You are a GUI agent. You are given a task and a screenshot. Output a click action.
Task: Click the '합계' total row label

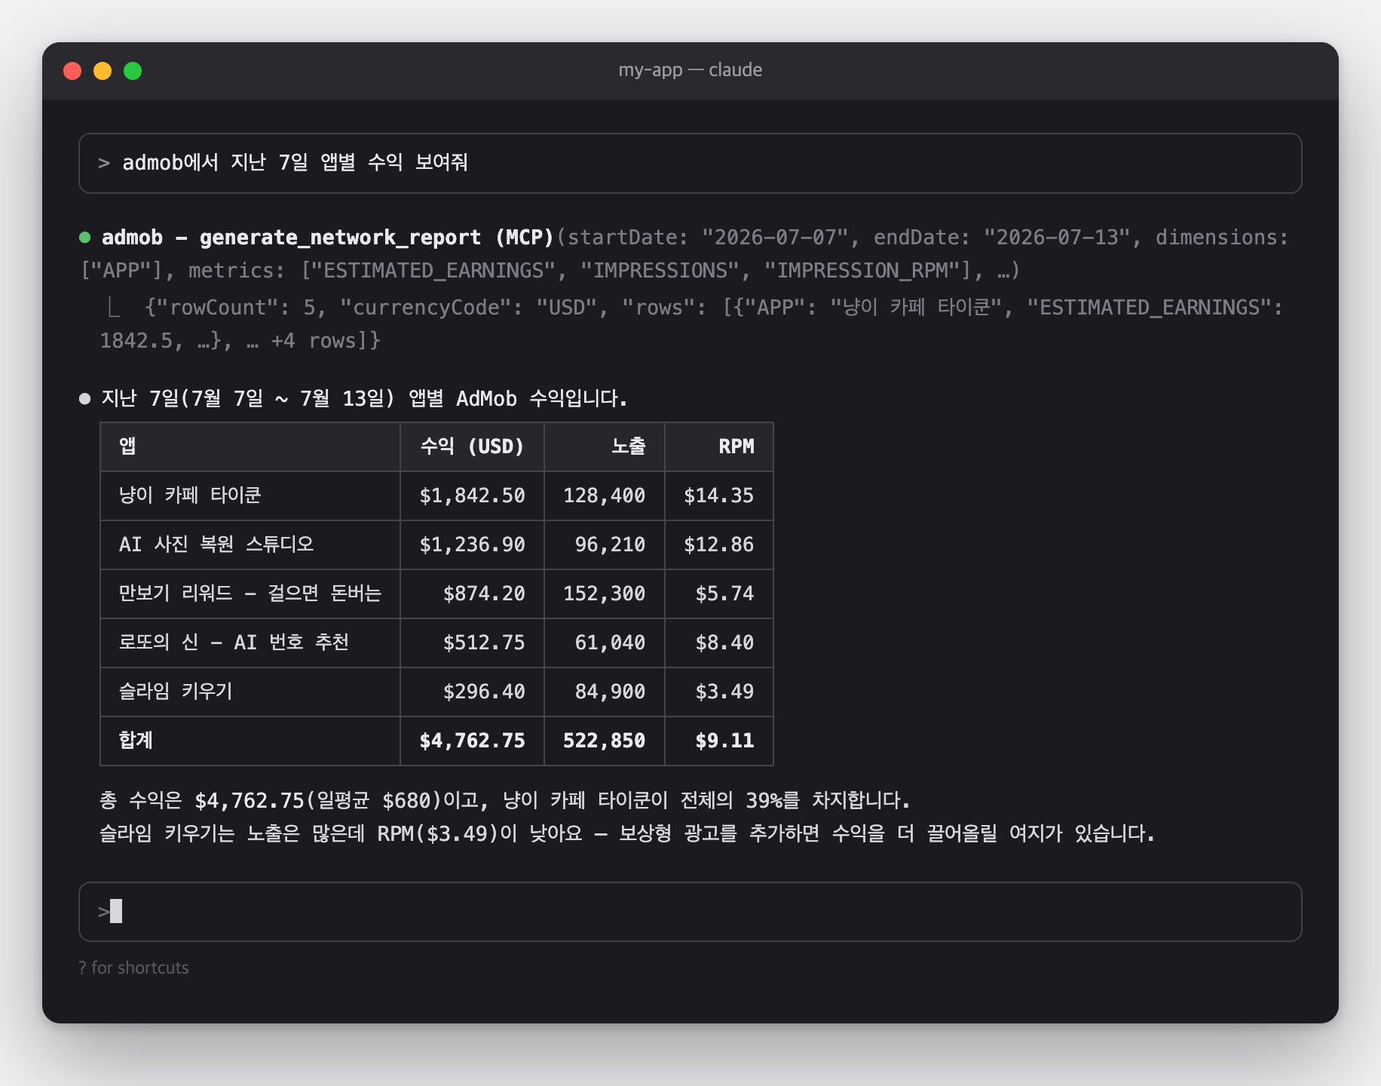click(136, 741)
